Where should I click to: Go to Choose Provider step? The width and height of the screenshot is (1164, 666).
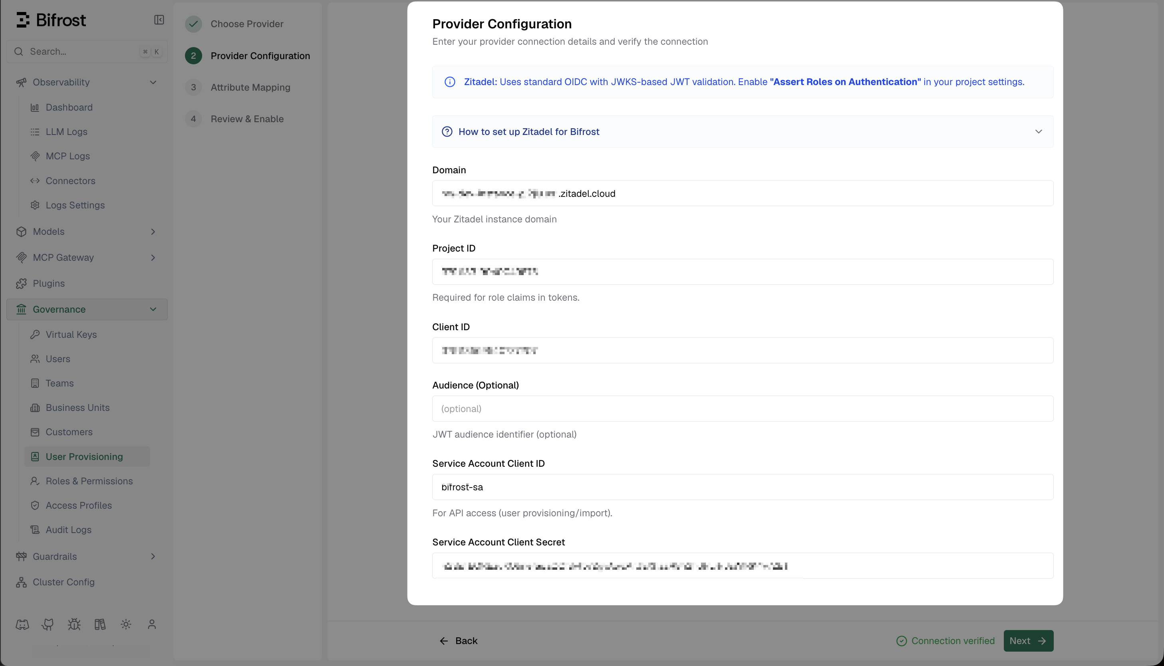[234, 24]
